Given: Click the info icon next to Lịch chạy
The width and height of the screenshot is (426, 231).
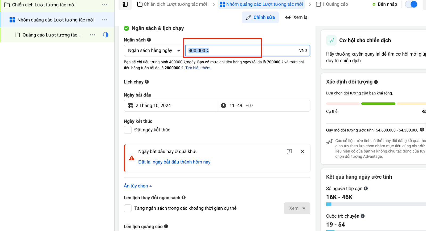Looking at the screenshot, I should point(147,82).
